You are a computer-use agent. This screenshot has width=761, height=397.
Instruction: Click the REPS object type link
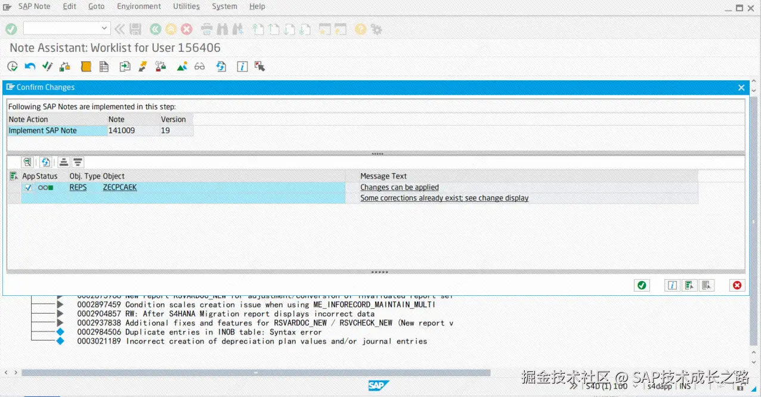click(78, 187)
